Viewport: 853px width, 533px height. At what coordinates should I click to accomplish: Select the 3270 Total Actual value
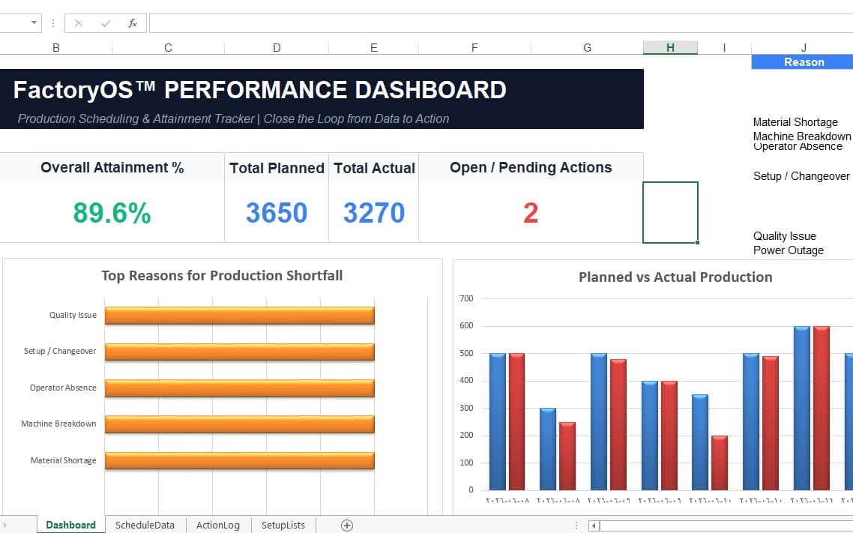pyautogui.click(x=374, y=213)
